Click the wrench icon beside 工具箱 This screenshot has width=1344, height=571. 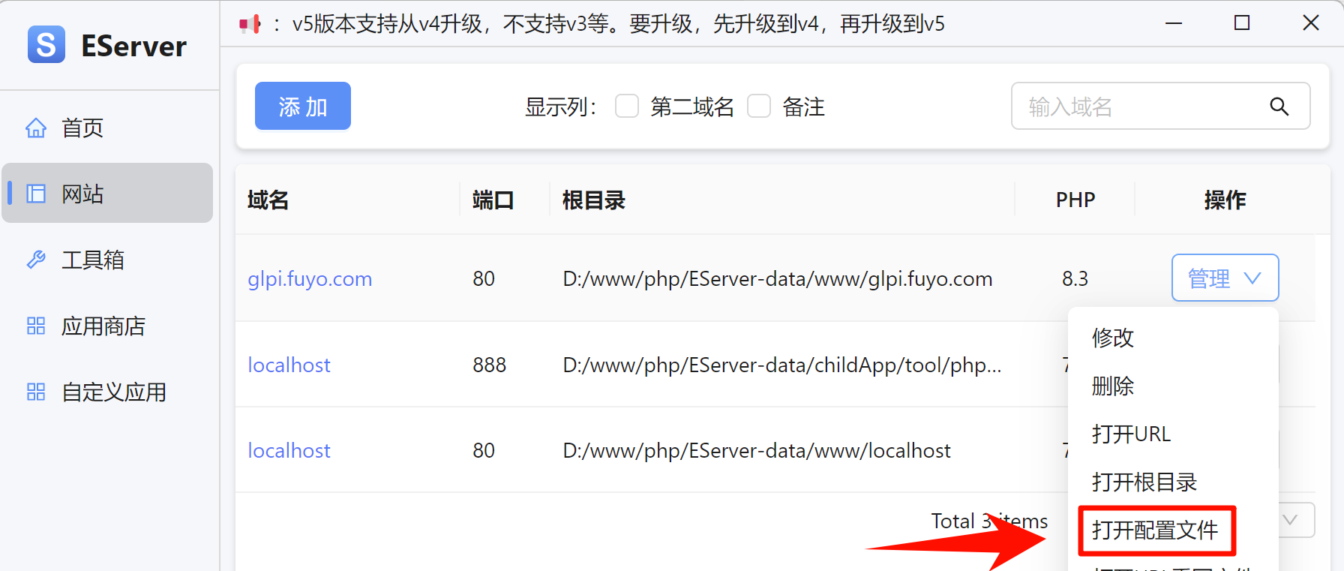pos(36,260)
